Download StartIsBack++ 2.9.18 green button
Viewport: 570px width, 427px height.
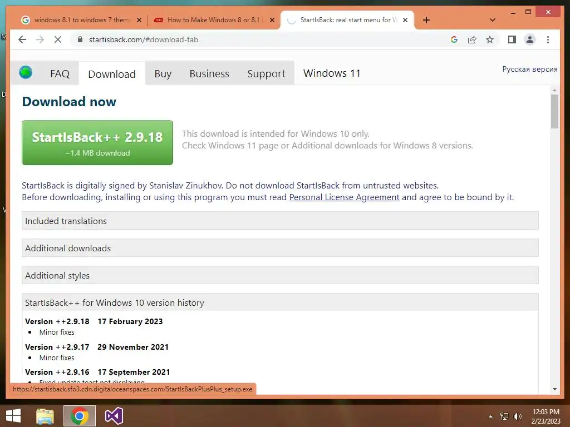click(x=97, y=143)
